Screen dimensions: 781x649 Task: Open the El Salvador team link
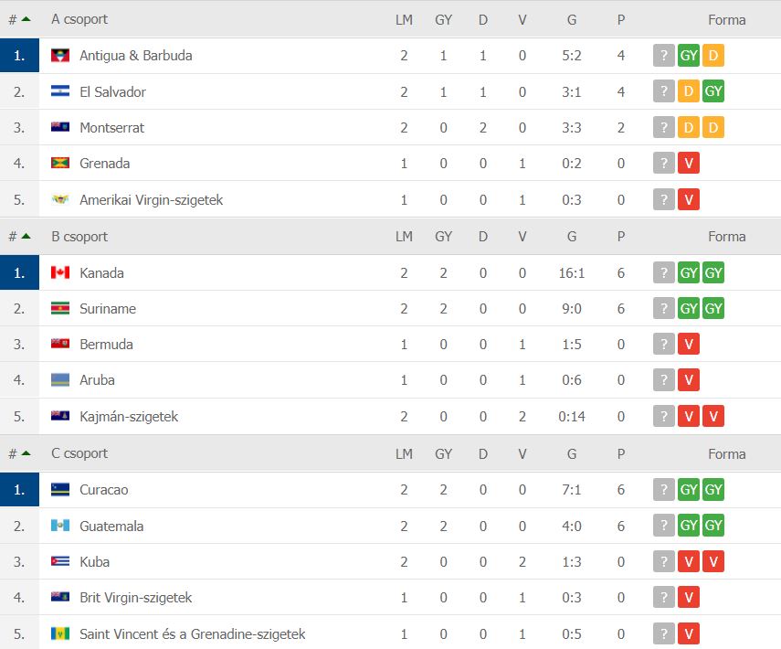click(112, 91)
